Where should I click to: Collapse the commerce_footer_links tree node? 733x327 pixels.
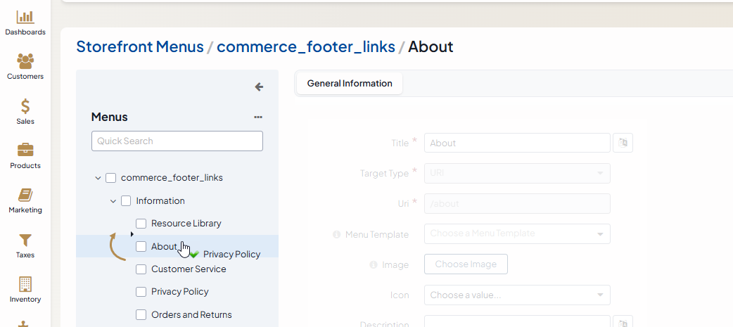pyautogui.click(x=98, y=178)
